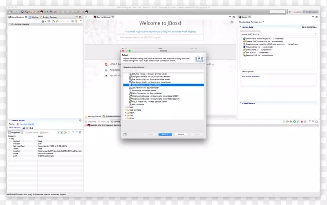The height and width of the screenshot is (205, 327).
Task: Select 'JDBC Database >> Source Model' in the Import list
Action: [163, 85]
